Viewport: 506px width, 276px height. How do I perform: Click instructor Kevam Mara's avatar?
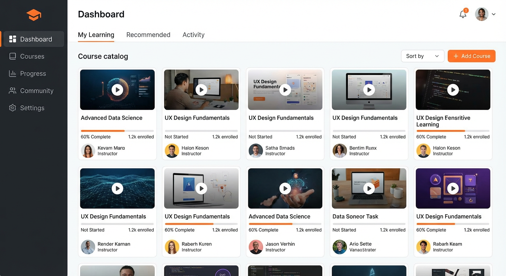tap(88, 151)
